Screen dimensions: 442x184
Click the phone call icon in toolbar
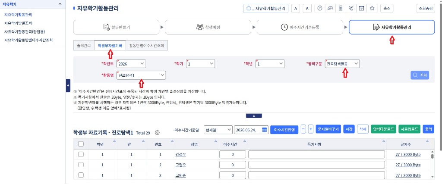[x=351, y=9]
